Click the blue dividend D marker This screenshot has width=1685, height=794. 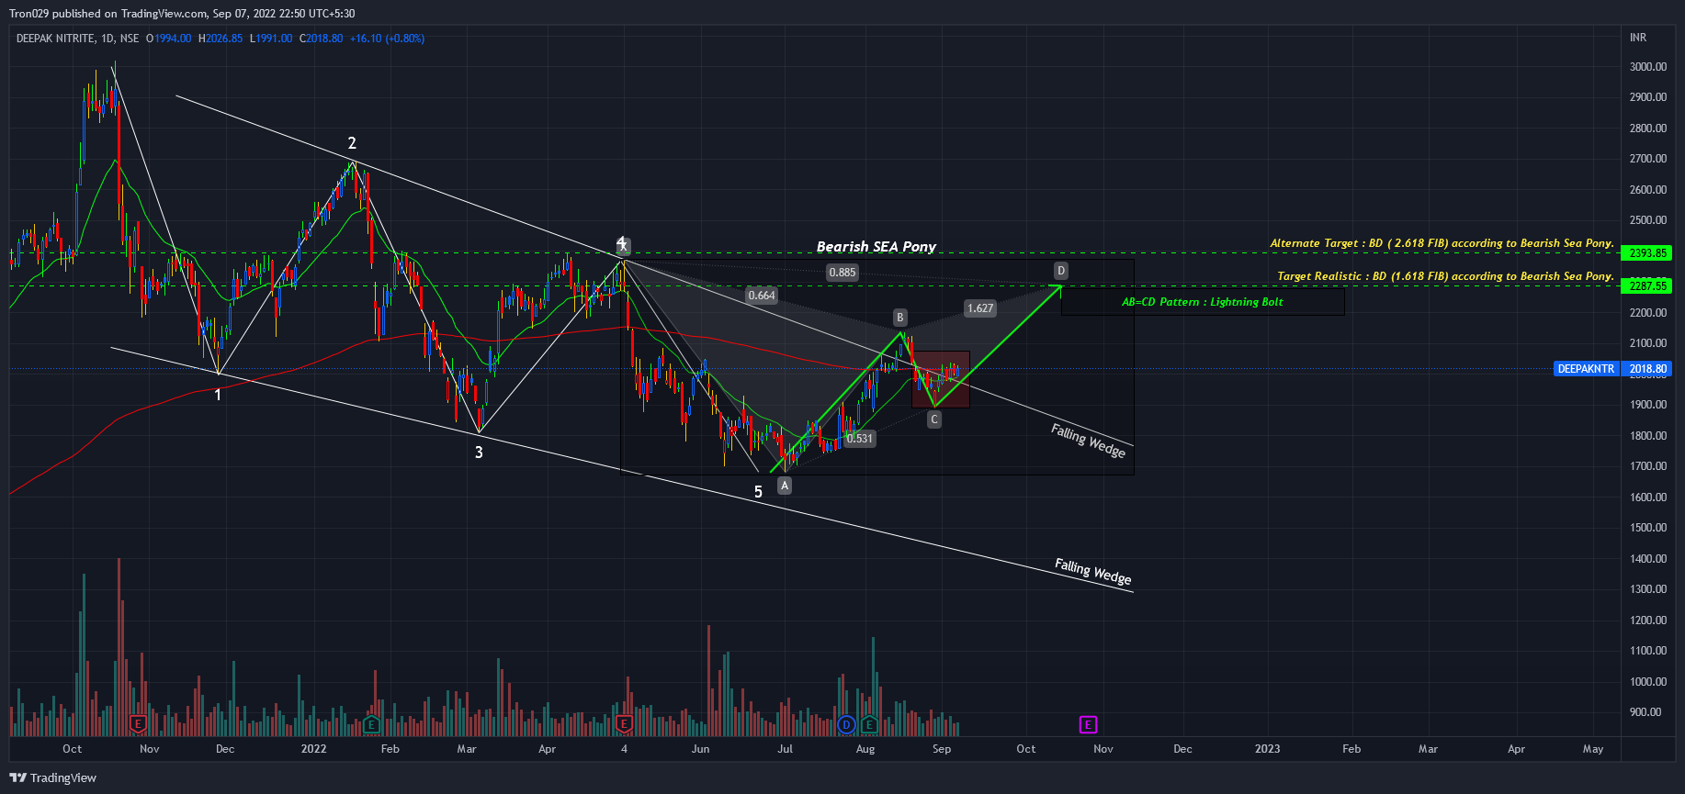tap(846, 725)
